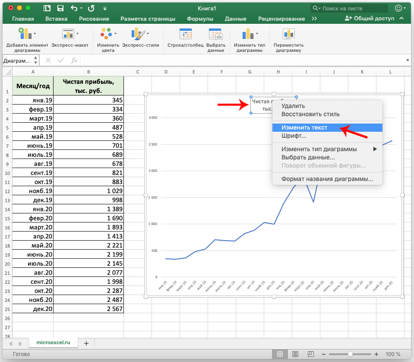Screen dimensions: 414x362
Task: Add a new sheet with plus button
Action: click(86, 343)
